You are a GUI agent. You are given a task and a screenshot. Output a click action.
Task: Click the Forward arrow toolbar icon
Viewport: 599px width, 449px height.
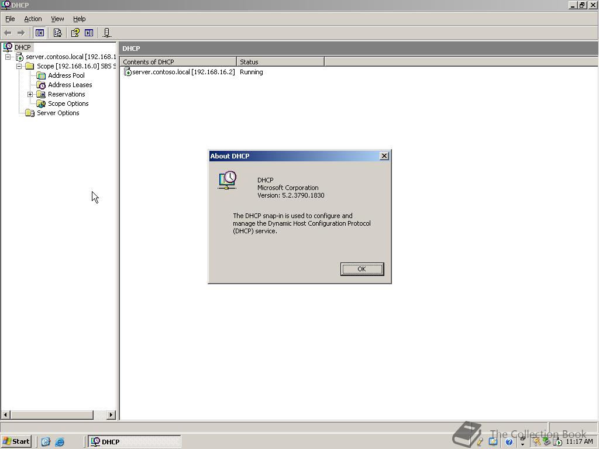[21, 33]
